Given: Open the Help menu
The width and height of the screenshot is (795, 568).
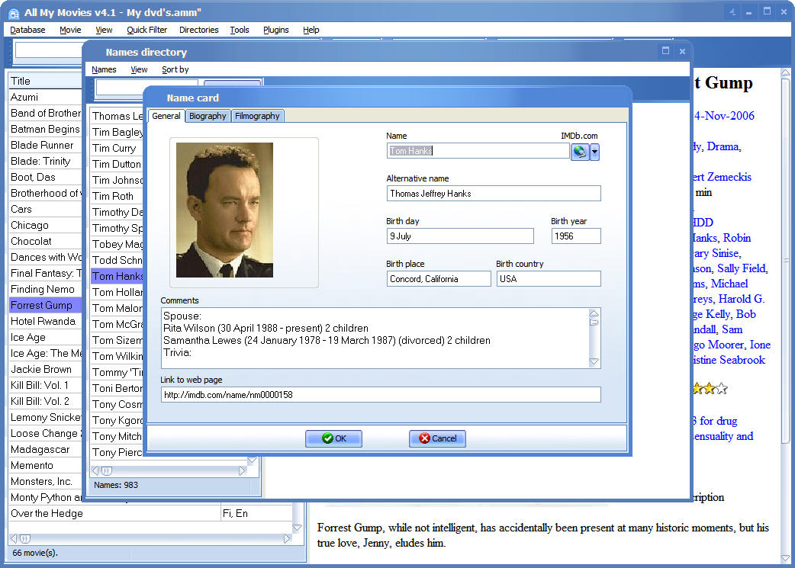Looking at the screenshot, I should pyautogui.click(x=311, y=30).
